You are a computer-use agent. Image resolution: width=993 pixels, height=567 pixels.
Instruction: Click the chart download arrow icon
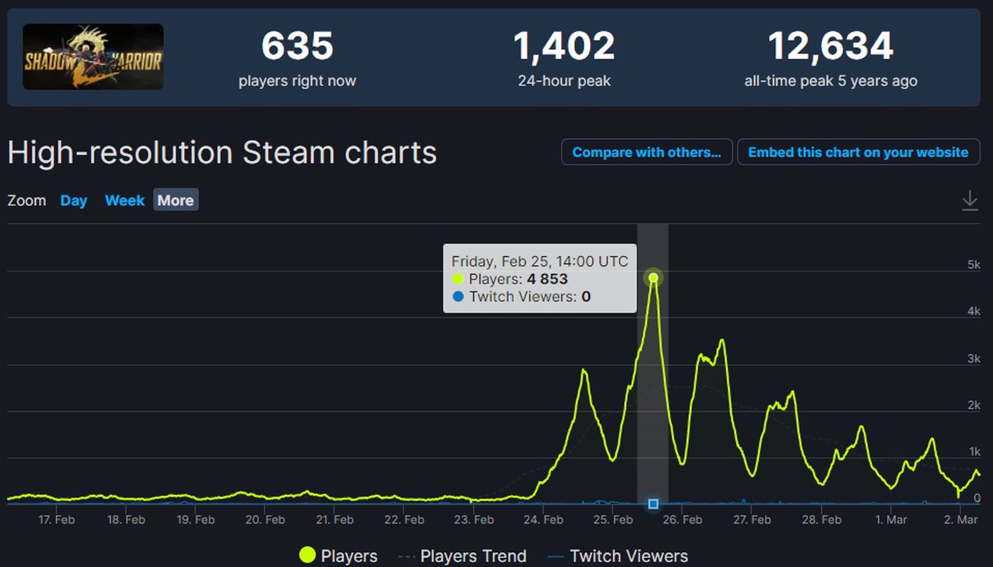click(x=969, y=200)
